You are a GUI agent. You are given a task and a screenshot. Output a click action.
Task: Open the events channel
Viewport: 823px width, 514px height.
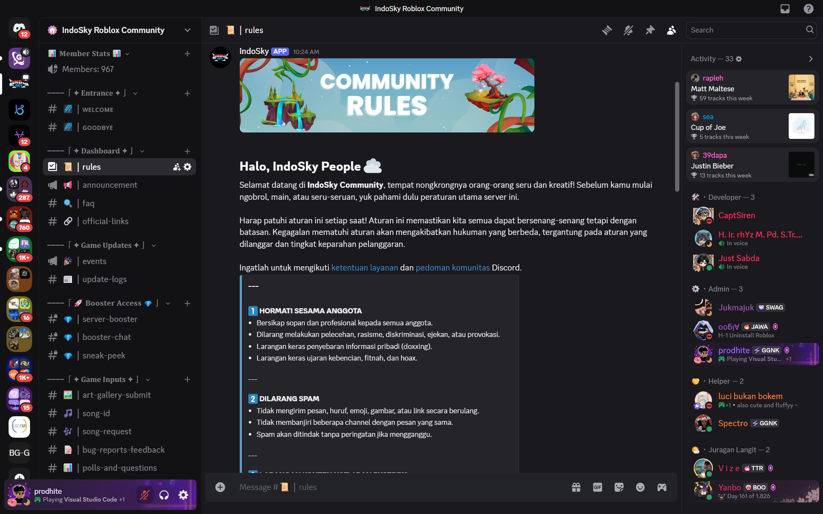coord(119,261)
